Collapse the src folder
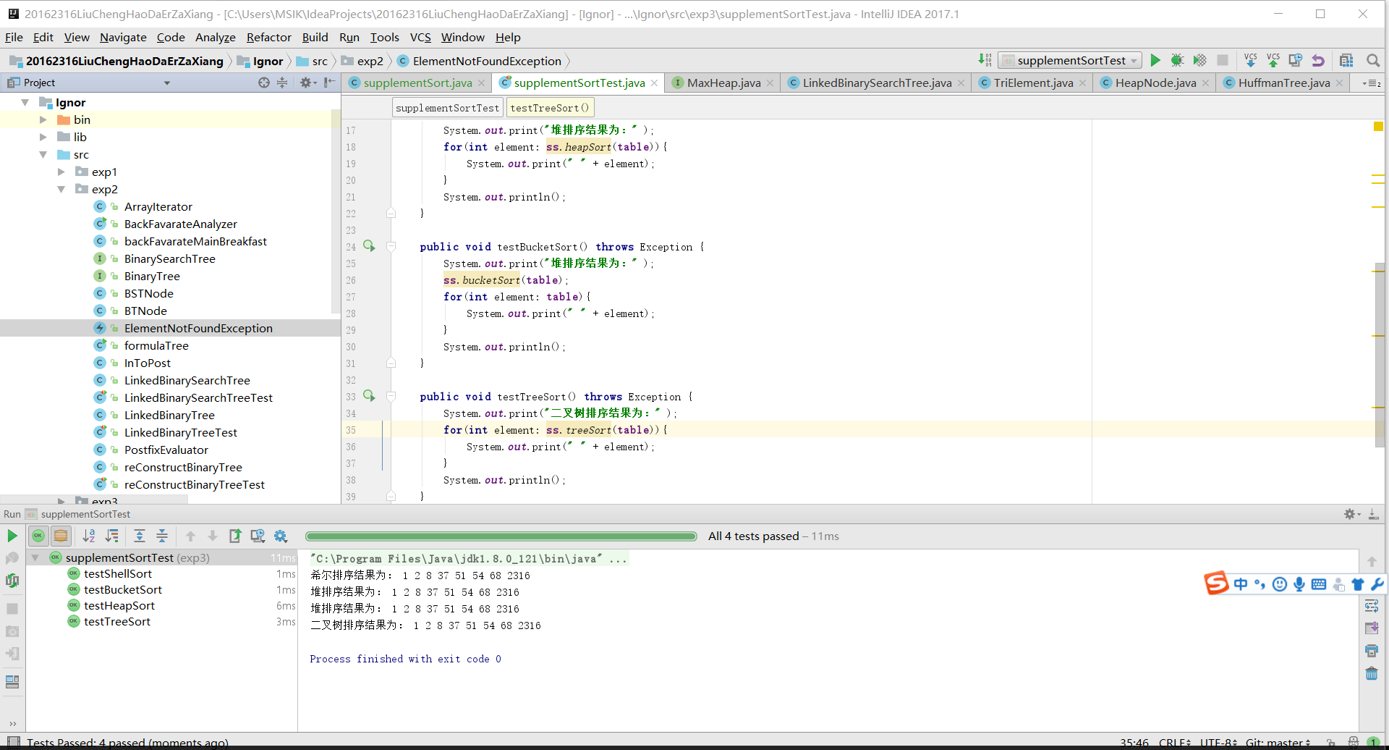 click(43, 154)
